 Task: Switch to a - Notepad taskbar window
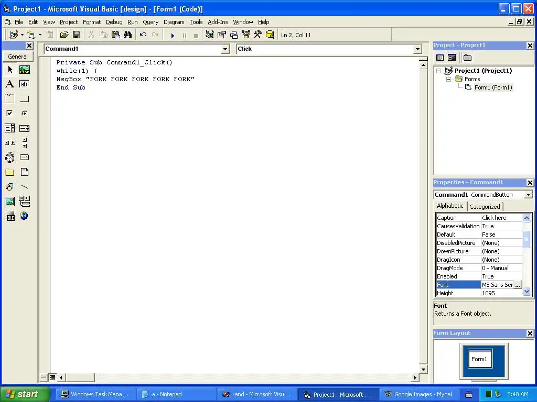point(176,395)
